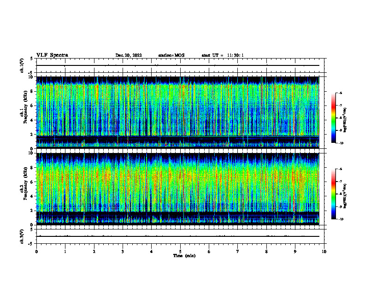365x282 pixels.
Task: Click the "4" tick on the Time axis
Action: point(152,252)
